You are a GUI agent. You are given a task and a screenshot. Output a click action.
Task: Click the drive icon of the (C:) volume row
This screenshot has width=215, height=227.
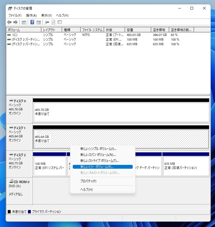[9, 35]
